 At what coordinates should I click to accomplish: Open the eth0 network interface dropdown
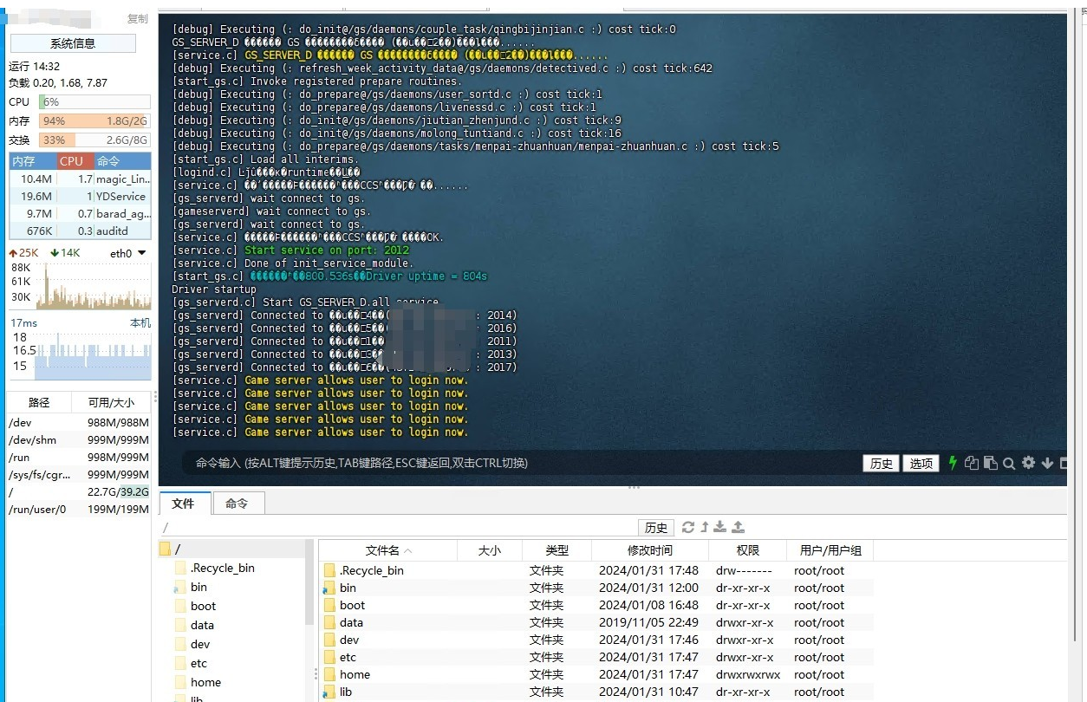point(128,253)
